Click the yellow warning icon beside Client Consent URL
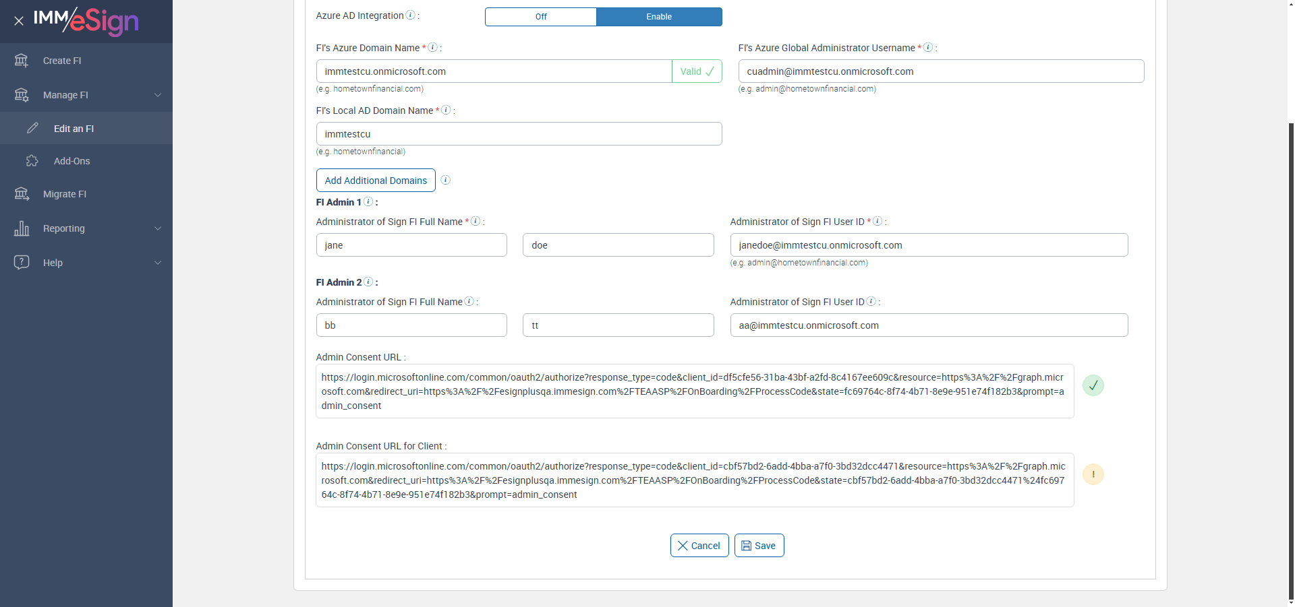This screenshot has width=1295, height=607. click(1093, 474)
